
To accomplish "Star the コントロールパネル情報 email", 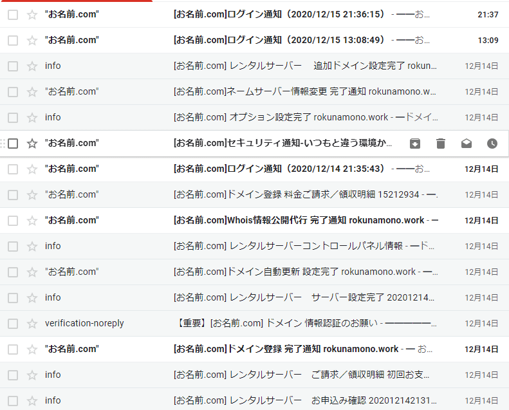I will click(32, 247).
